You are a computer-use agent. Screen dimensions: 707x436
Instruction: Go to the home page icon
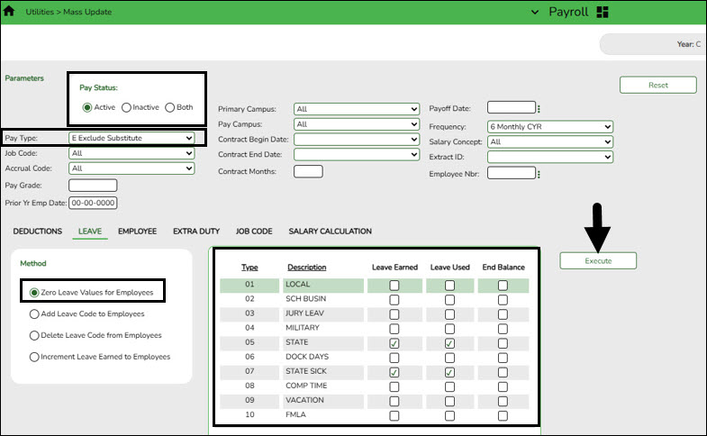tap(9, 12)
